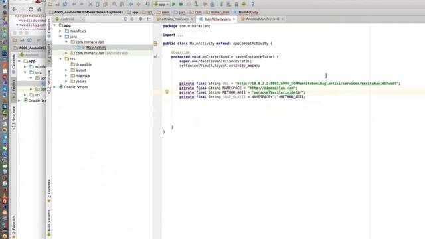Expand Gradle Scripts node
The height and width of the screenshot is (239, 425).
coord(54,87)
